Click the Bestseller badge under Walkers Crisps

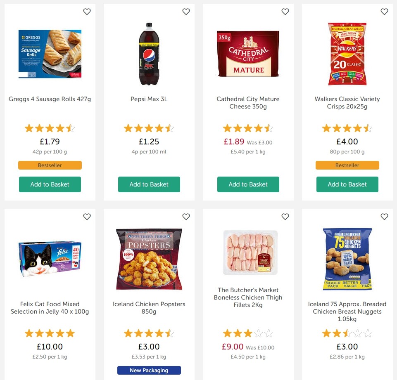pos(347,165)
